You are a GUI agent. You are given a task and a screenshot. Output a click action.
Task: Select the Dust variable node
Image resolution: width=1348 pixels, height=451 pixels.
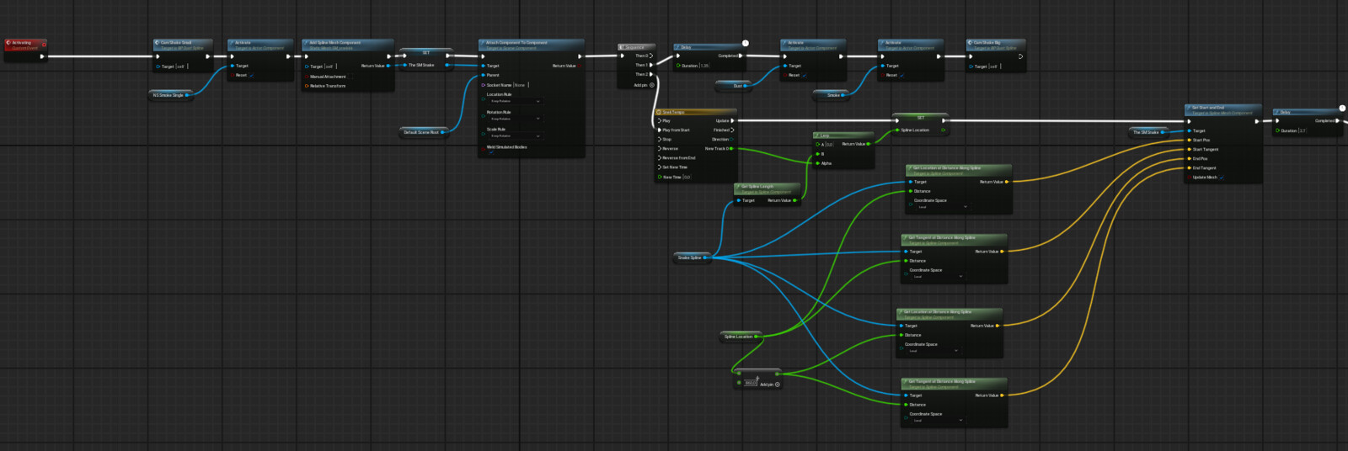732,86
